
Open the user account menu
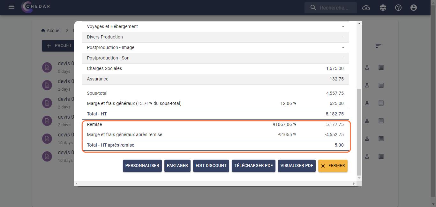[414, 8]
